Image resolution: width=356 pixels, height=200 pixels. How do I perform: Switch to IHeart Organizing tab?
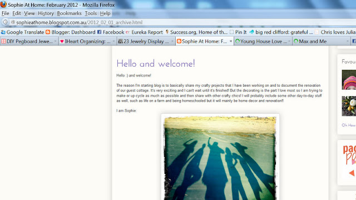point(88,41)
